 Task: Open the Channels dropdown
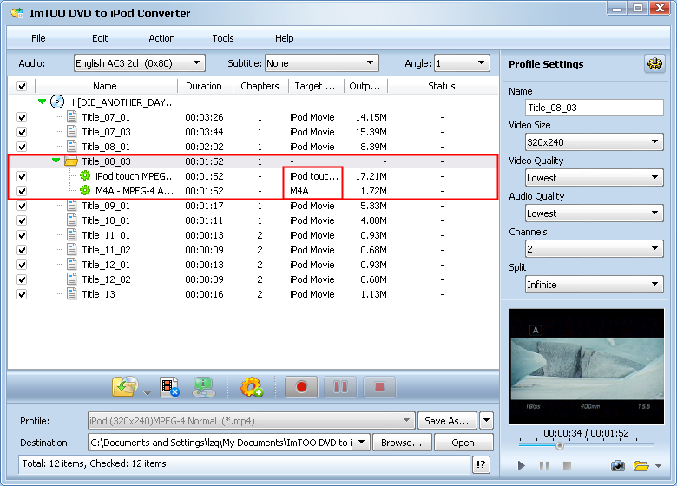tap(595, 248)
